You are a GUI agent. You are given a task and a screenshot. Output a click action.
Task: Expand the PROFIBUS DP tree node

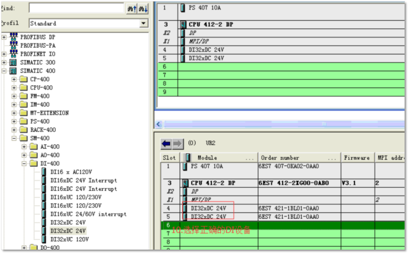(x=4, y=37)
